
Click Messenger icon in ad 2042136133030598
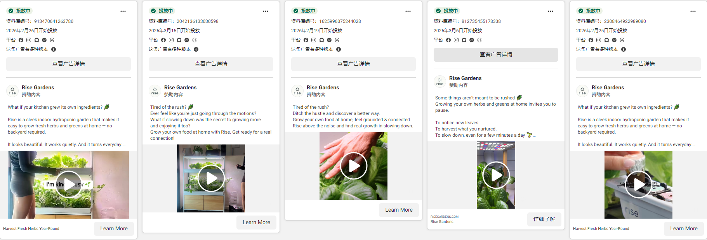click(187, 40)
